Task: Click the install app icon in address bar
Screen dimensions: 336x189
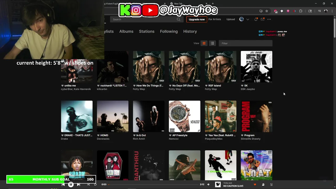Action: [x=261, y=11]
